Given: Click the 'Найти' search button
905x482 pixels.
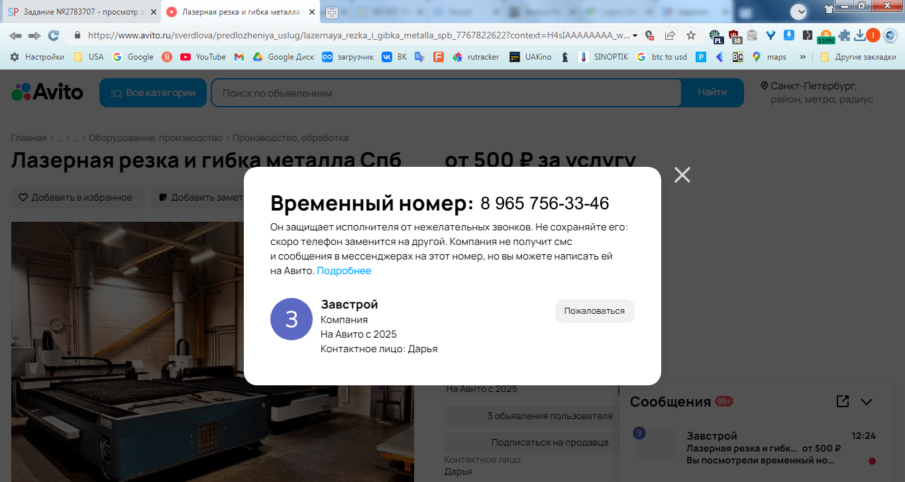Looking at the screenshot, I should point(712,93).
